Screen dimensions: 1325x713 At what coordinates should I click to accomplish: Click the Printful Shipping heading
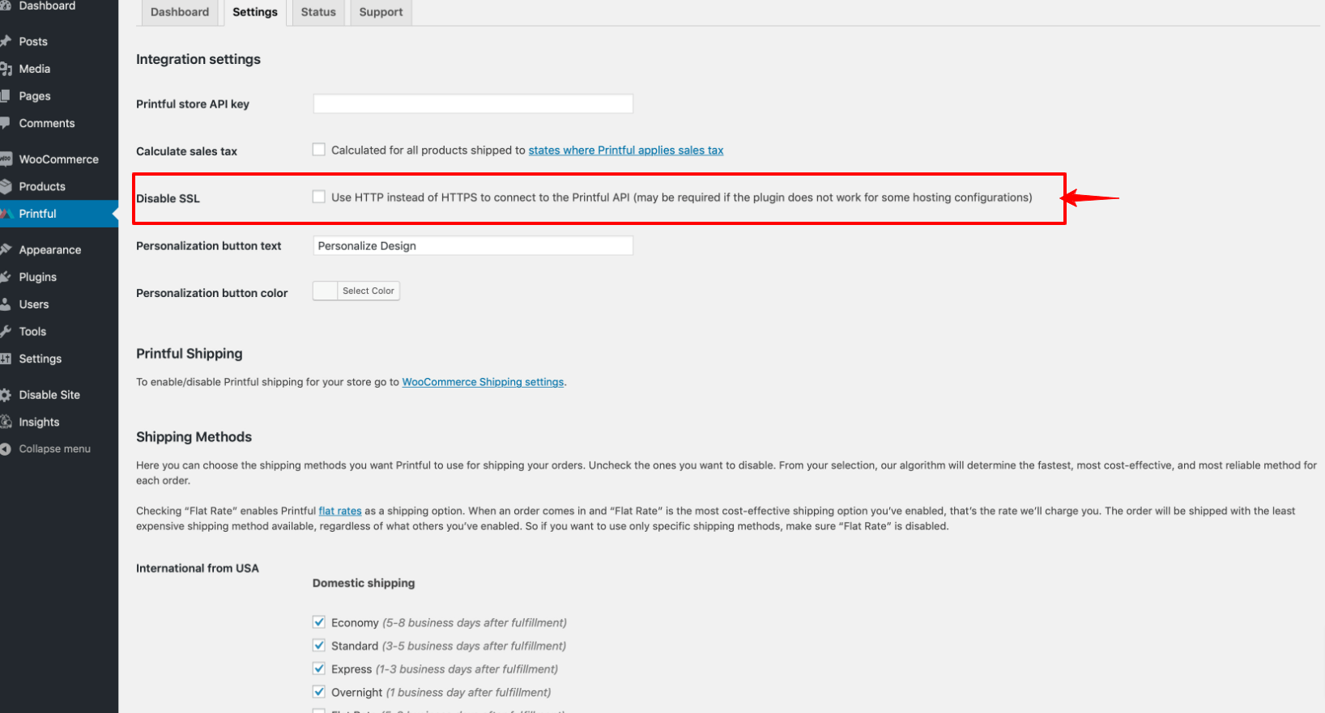click(x=190, y=354)
